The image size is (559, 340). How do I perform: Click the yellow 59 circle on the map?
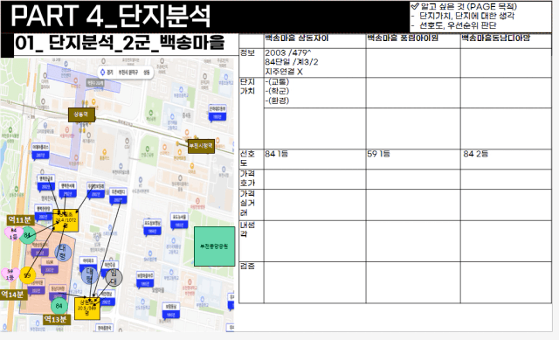27,275
